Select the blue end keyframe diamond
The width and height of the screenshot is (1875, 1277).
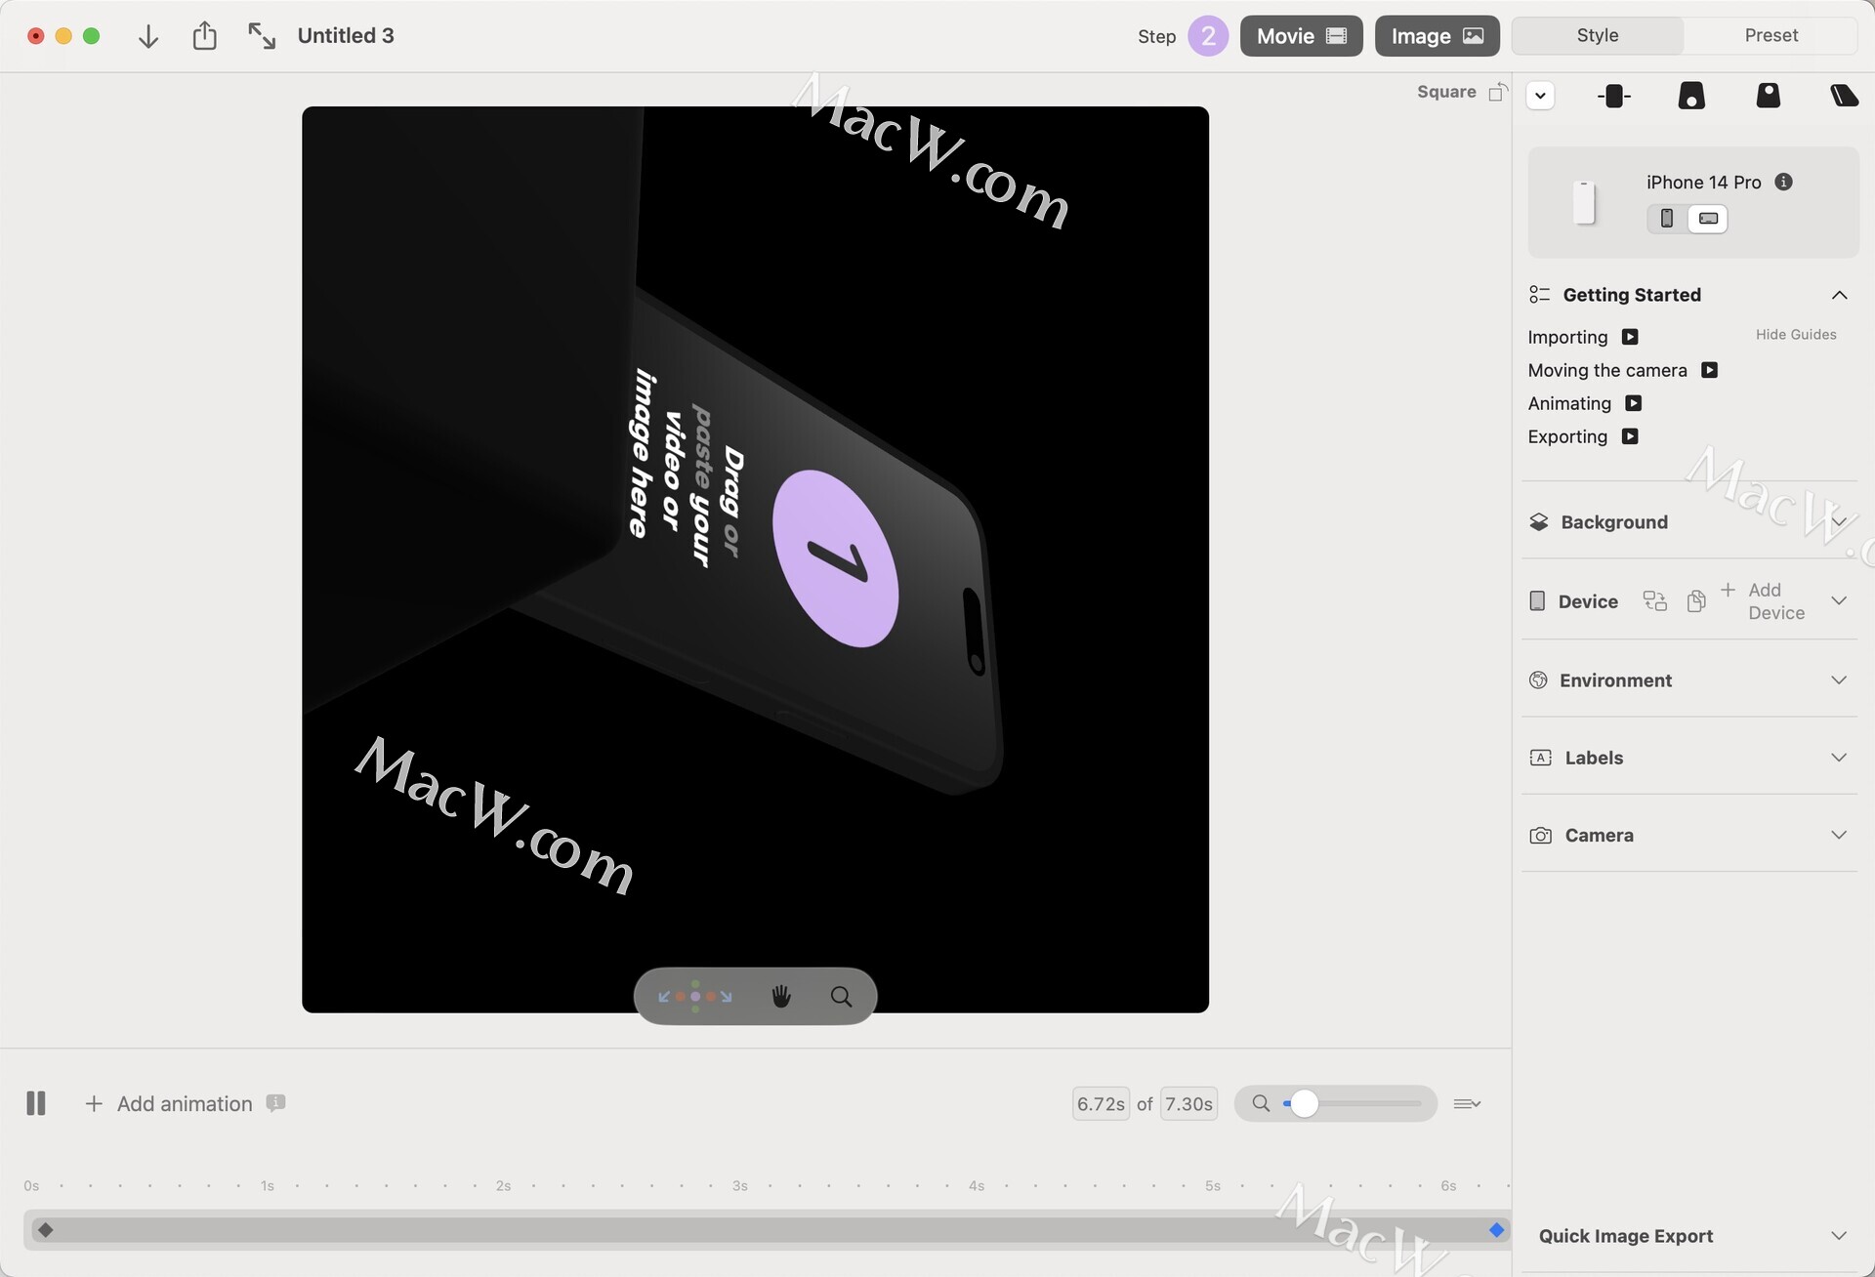click(1496, 1230)
